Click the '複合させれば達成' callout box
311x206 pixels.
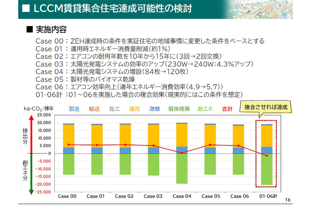266,107
